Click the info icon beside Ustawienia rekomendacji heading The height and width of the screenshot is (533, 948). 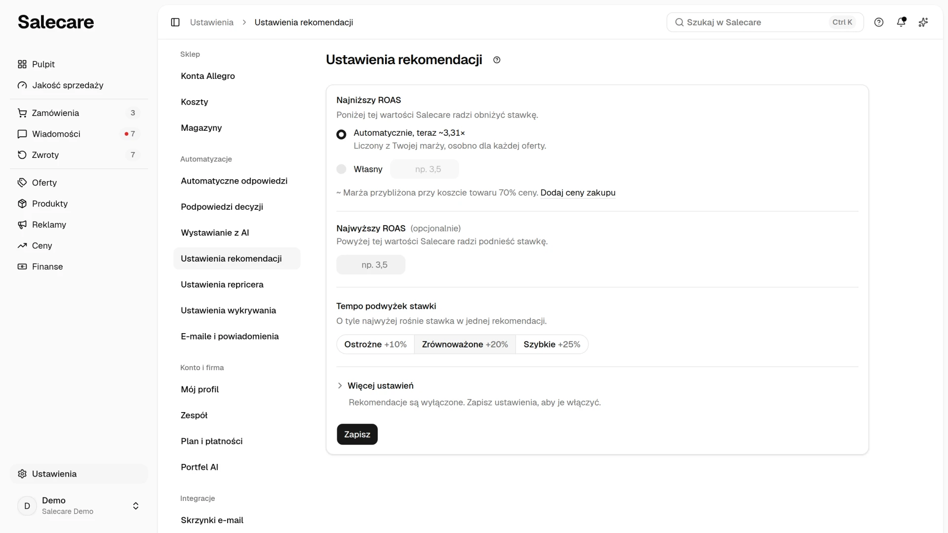coord(497,60)
